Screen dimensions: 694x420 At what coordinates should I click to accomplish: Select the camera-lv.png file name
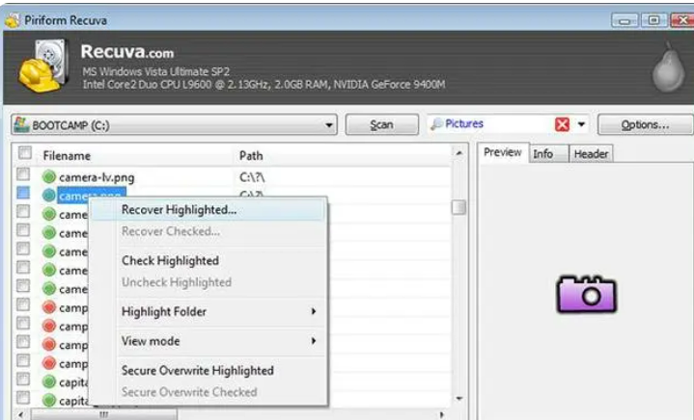tap(97, 177)
